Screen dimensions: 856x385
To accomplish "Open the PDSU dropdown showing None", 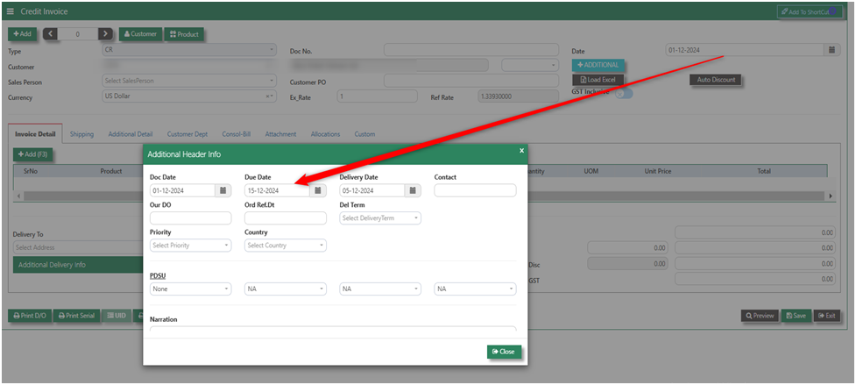I will point(190,289).
